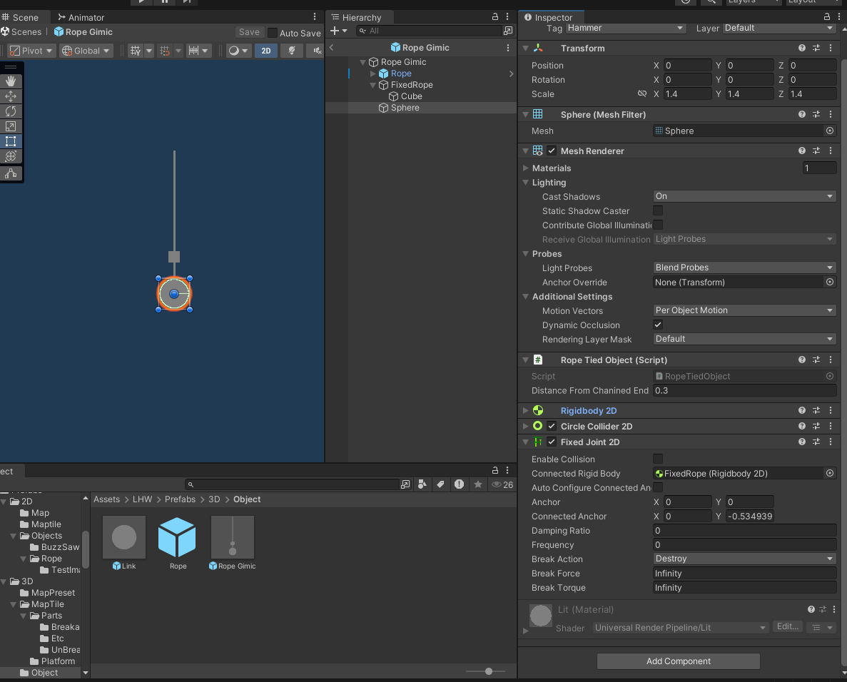Screen dimensions: 847x682
Task: Toggle scene lighting with the lightbulb icon
Action: (x=291, y=51)
